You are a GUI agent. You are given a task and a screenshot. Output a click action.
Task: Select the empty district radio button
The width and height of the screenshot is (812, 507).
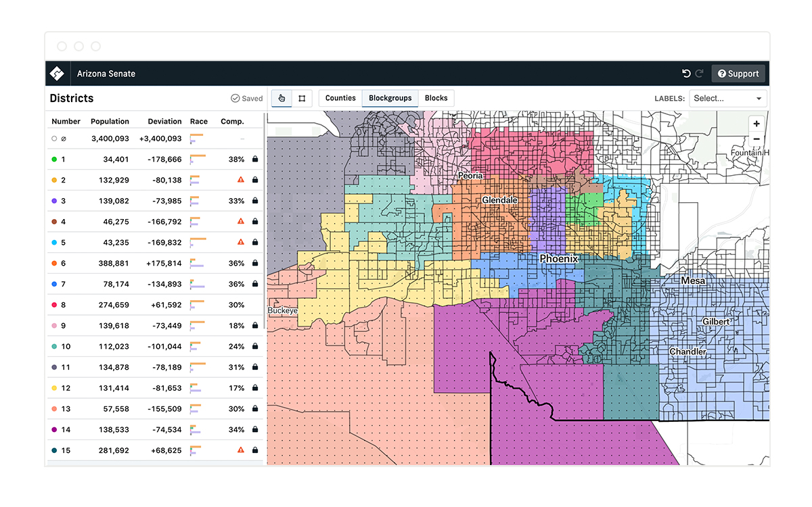tap(53, 138)
